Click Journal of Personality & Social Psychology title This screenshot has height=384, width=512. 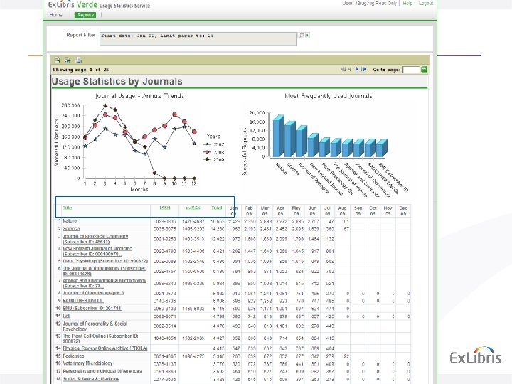(x=95, y=326)
